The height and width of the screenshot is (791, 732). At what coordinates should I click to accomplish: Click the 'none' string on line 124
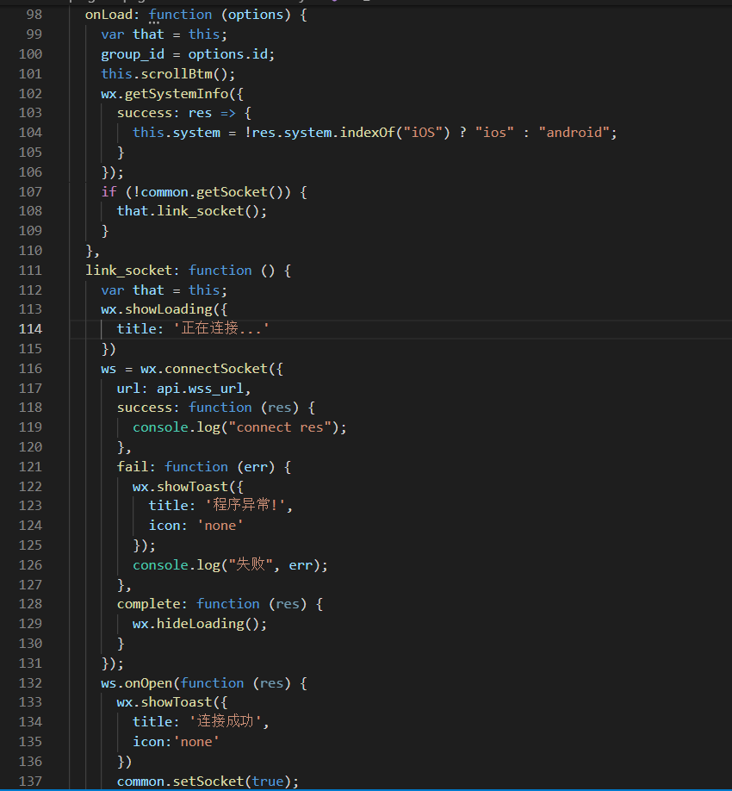pyautogui.click(x=220, y=526)
